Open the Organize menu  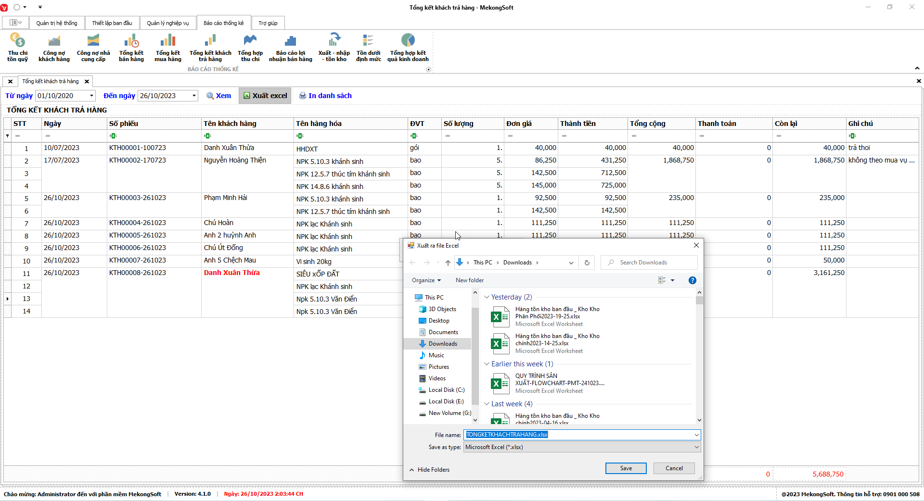tap(426, 280)
